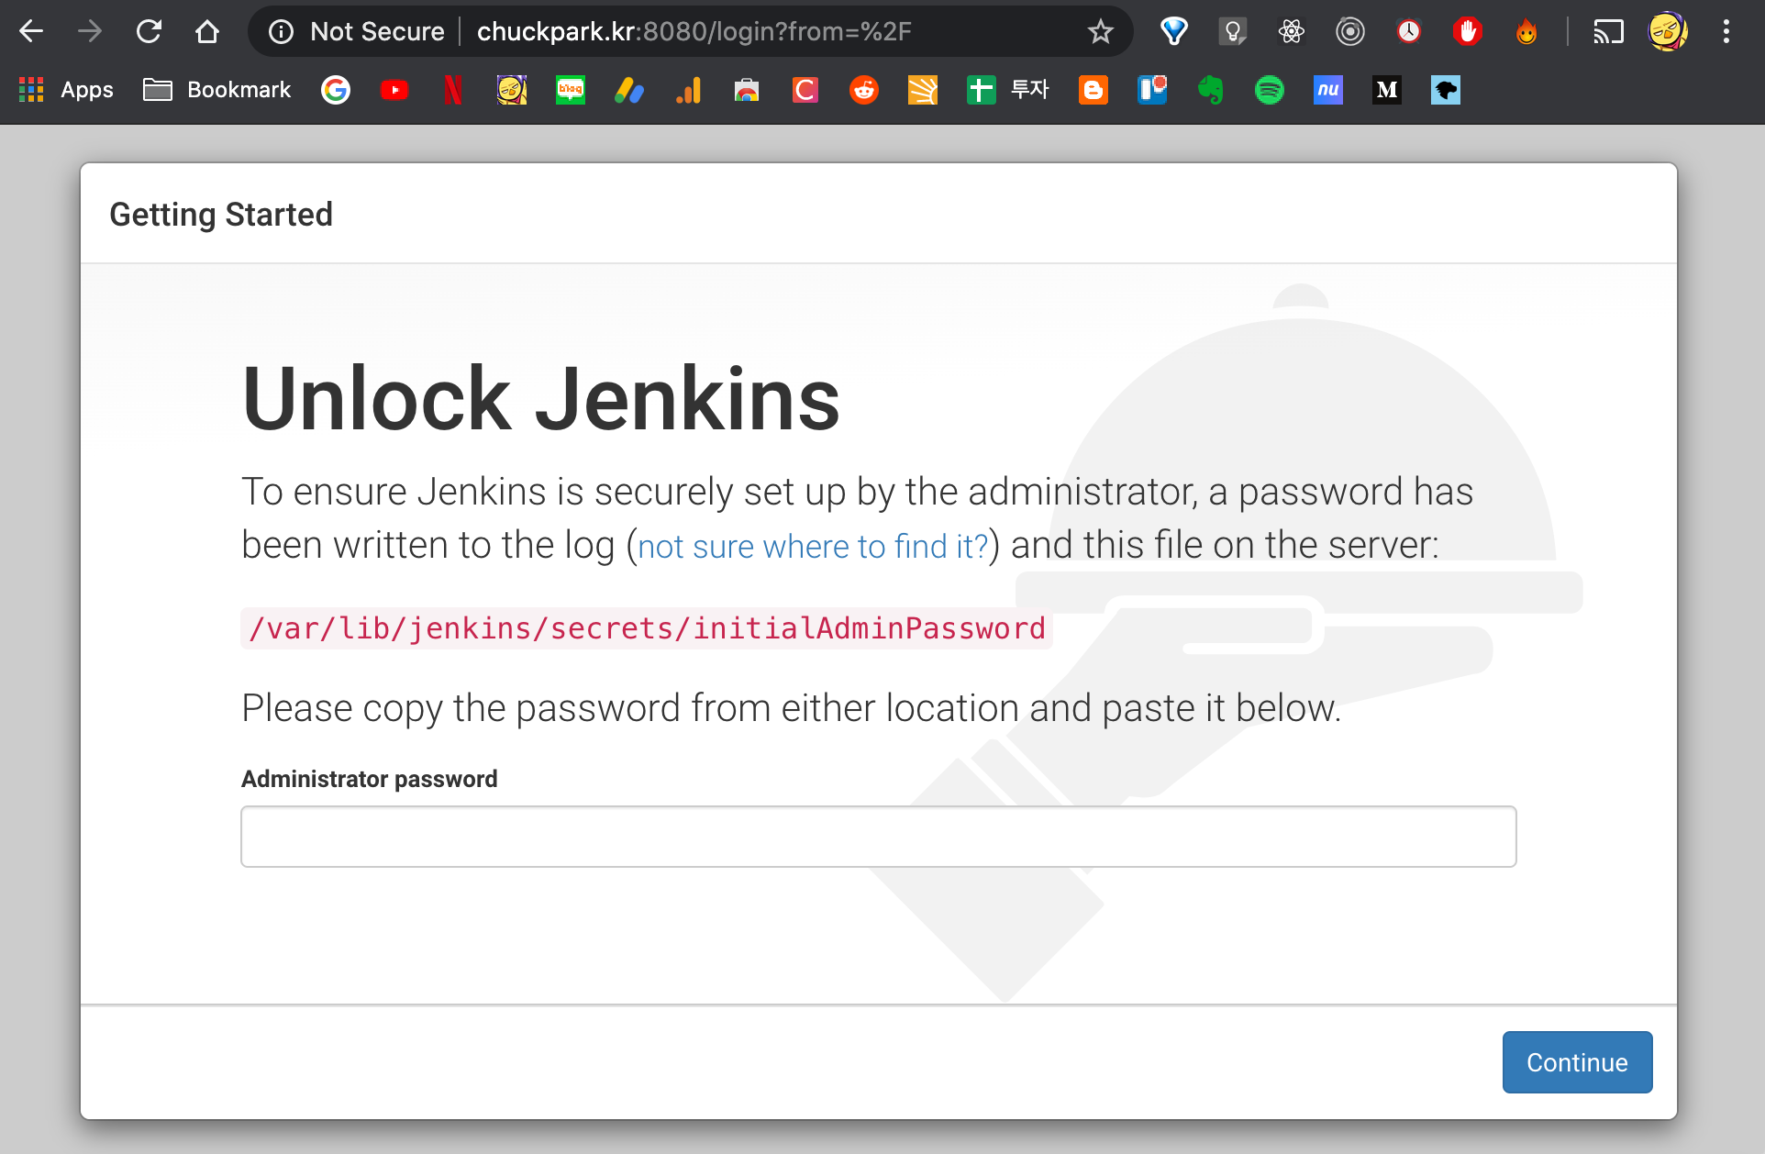The image size is (1765, 1154).
Task: Click the home icon in toolbar
Action: pyautogui.click(x=207, y=31)
